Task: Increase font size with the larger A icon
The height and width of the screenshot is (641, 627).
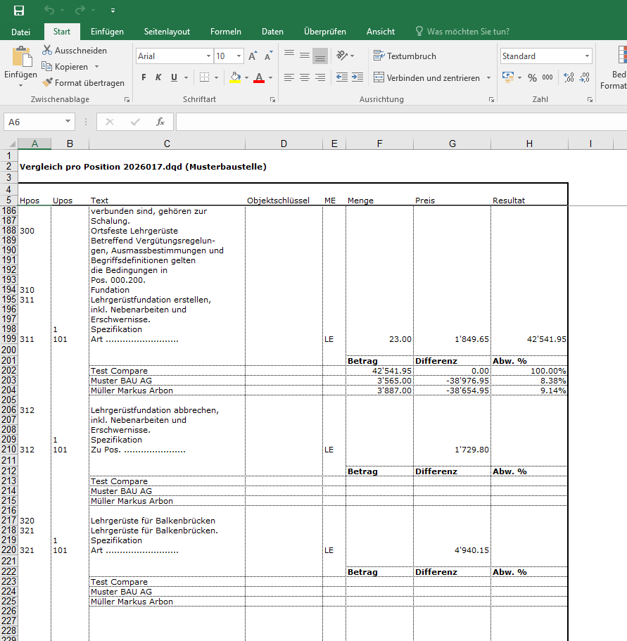Action: (253, 56)
